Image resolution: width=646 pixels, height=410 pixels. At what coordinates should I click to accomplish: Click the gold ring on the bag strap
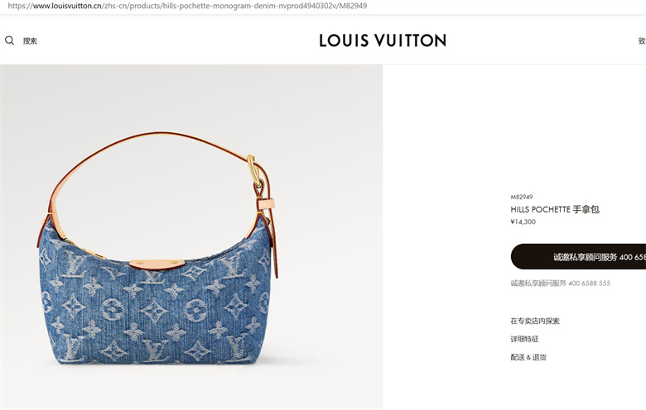253,169
